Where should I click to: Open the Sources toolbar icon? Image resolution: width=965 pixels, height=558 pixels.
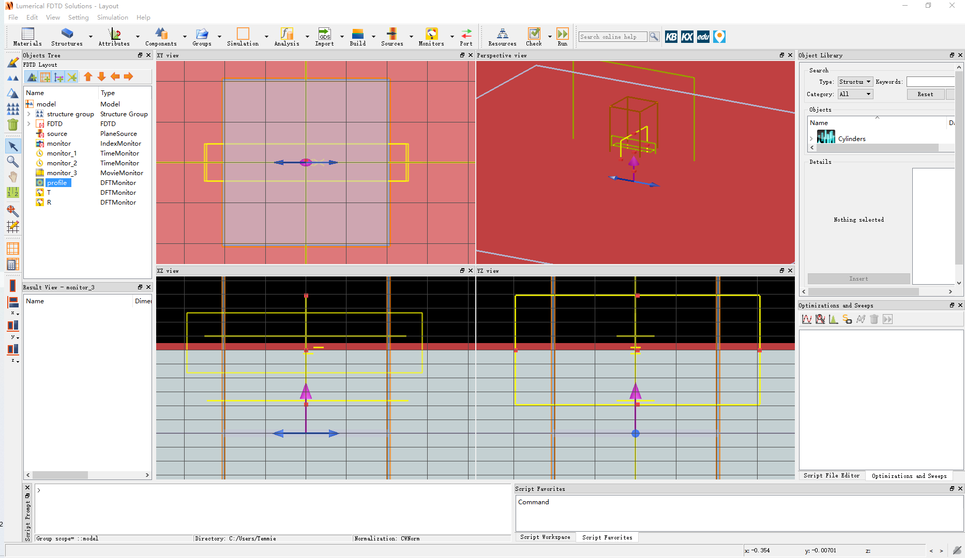point(392,37)
